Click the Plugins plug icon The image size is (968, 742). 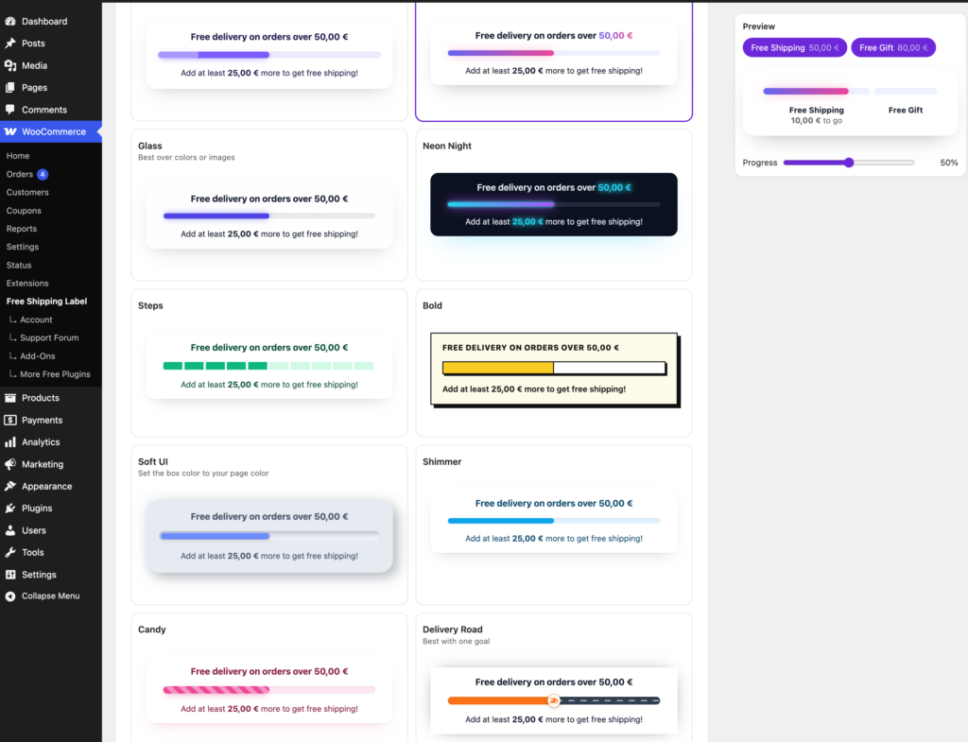coord(10,508)
